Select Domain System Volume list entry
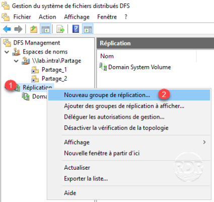The height and width of the screenshot is (202, 214). (139, 67)
